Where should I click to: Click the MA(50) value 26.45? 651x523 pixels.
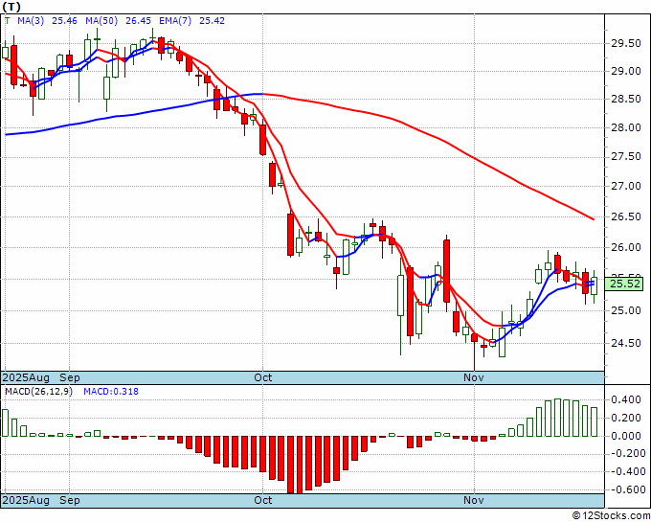click(138, 21)
